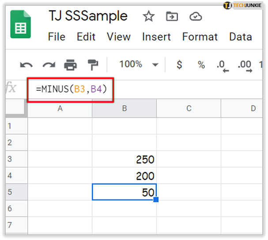Click the Google Sheets home logo

point(20,27)
